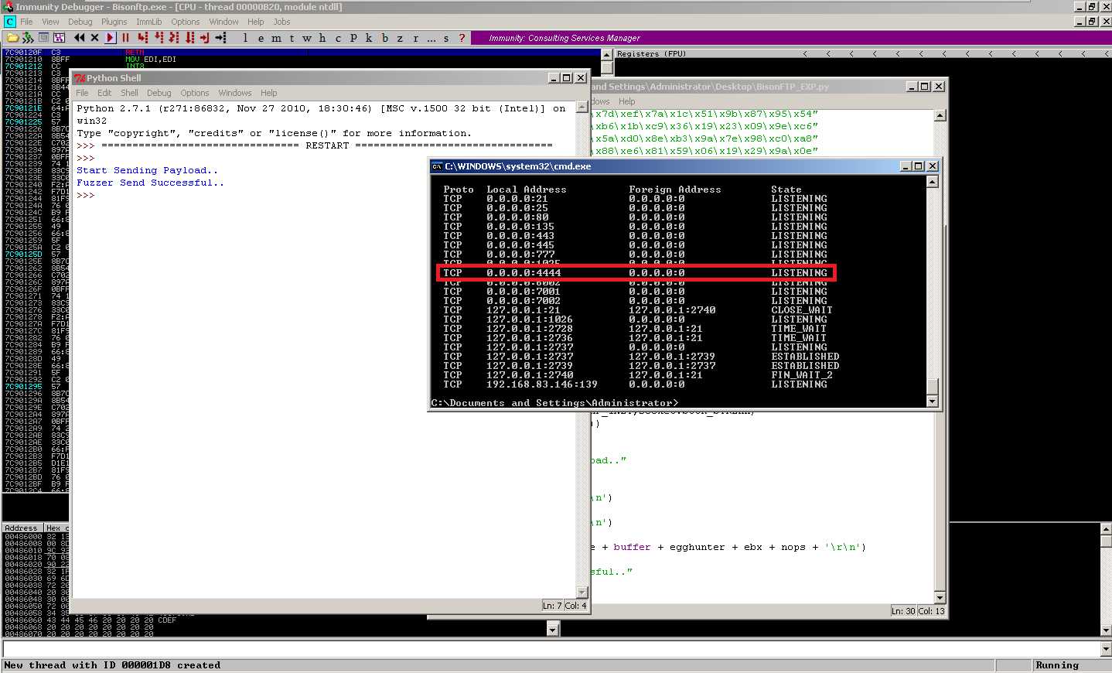Click 'Ln: 30 Col: 13' editor status
Viewport: 1112px width, 673px height.
[917, 611]
